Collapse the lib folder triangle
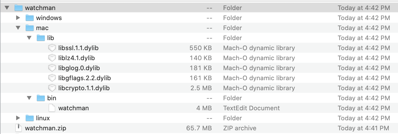Image resolution: width=398 pixels, height=134 pixels. (29, 38)
